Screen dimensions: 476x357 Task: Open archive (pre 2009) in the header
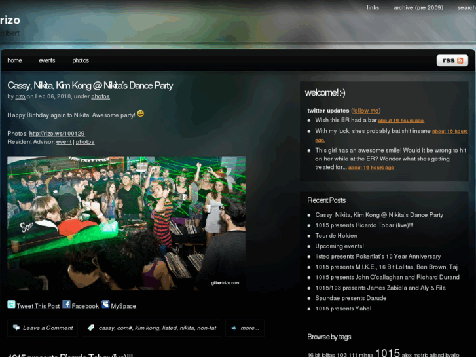click(418, 7)
